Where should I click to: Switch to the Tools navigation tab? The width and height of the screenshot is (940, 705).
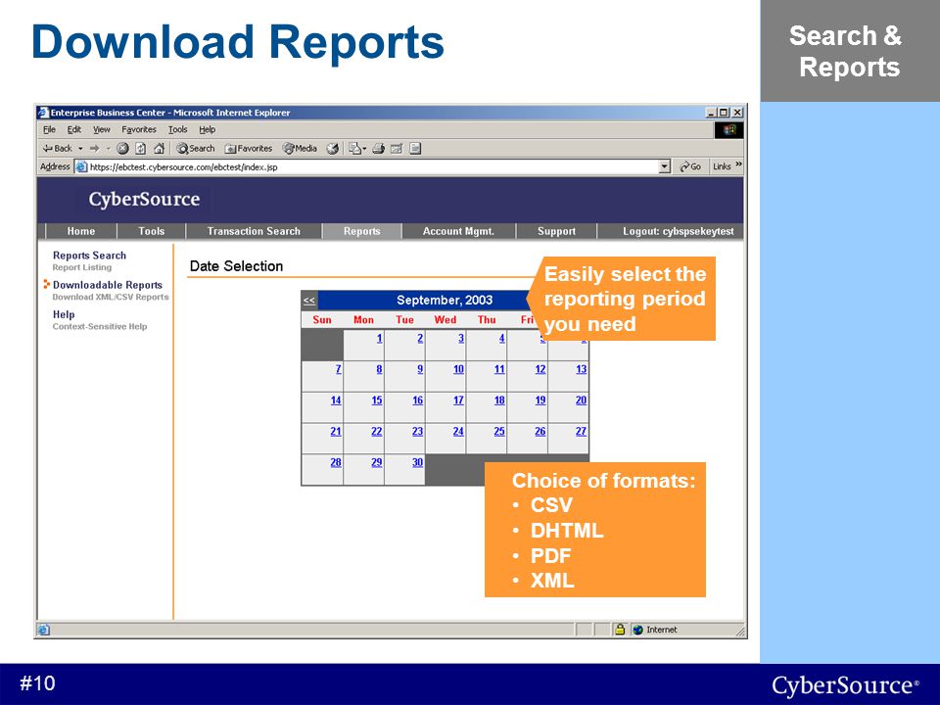151,231
